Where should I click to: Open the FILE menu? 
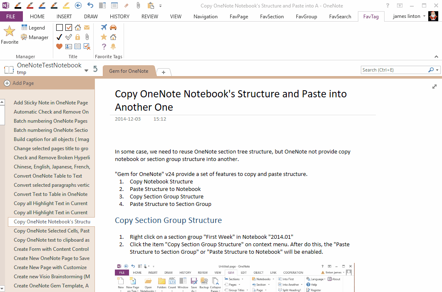[x=11, y=16]
